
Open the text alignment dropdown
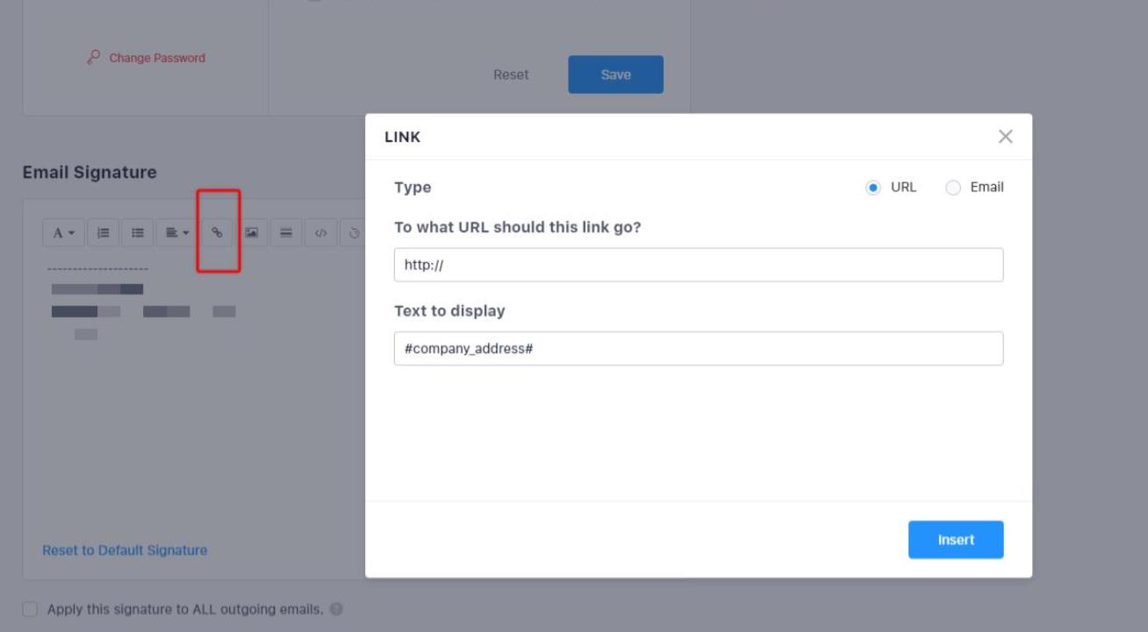(x=177, y=233)
